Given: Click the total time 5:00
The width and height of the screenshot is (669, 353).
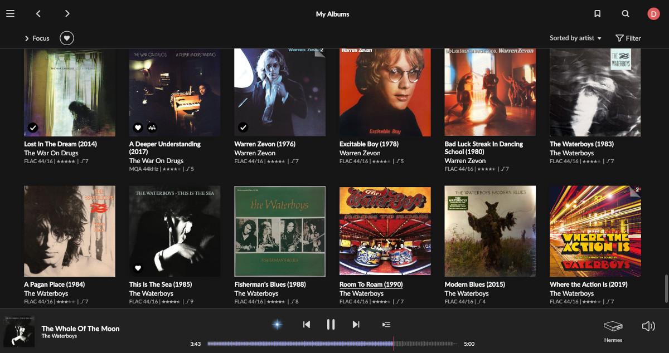Looking at the screenshot, I should [469, 344].
